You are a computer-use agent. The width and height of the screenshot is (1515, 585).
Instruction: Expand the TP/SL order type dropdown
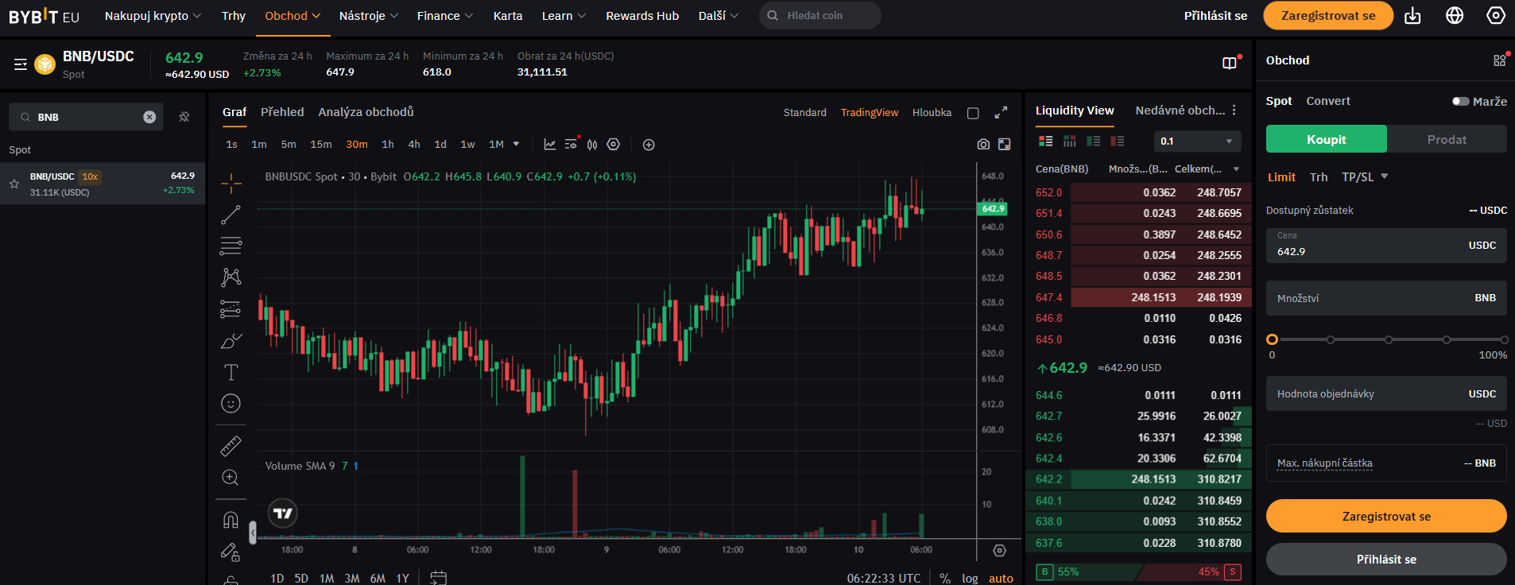(x=1365, y=177)
